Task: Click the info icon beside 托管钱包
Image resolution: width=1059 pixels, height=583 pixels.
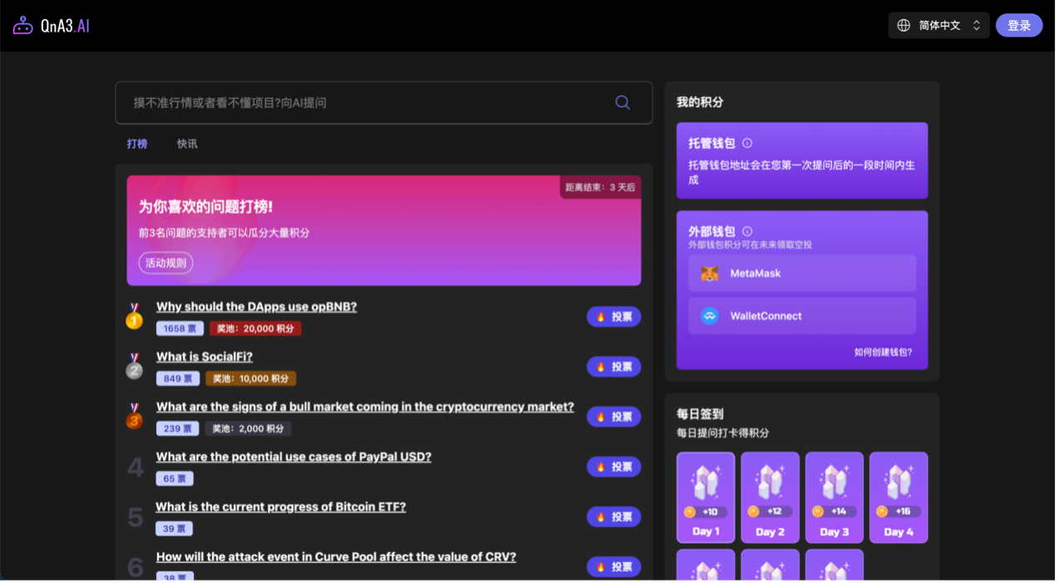Action: click(746, 143)
